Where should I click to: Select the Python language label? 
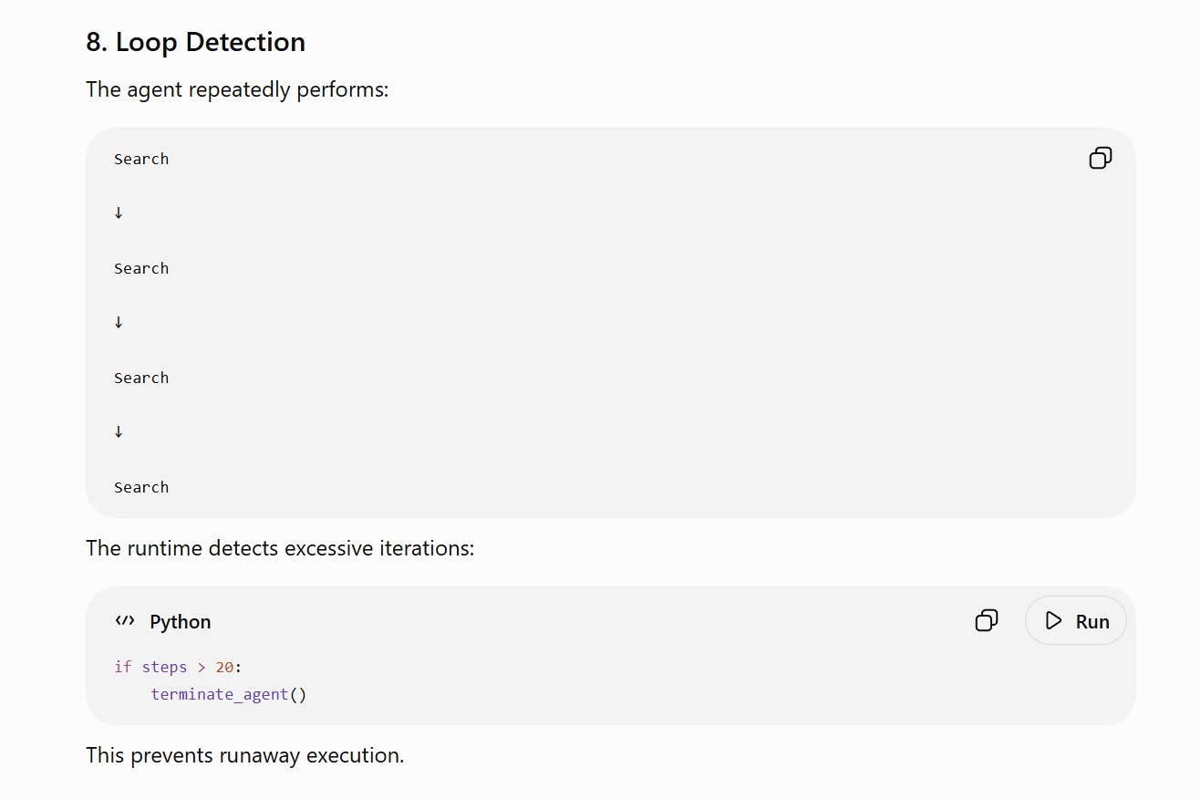pyautogui.click(x=181, y=622)
